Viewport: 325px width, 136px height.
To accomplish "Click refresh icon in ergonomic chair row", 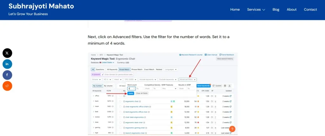I will (x=231, y=101).
